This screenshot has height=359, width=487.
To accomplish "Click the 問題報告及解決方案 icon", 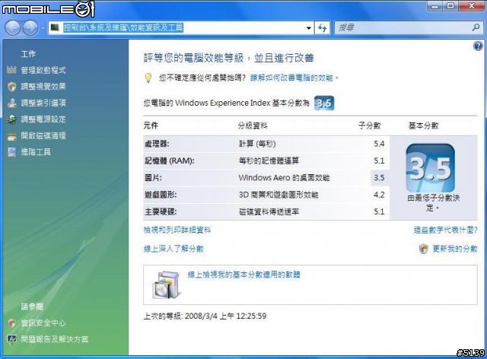I will pyautogui.click(x=12, y=339).
